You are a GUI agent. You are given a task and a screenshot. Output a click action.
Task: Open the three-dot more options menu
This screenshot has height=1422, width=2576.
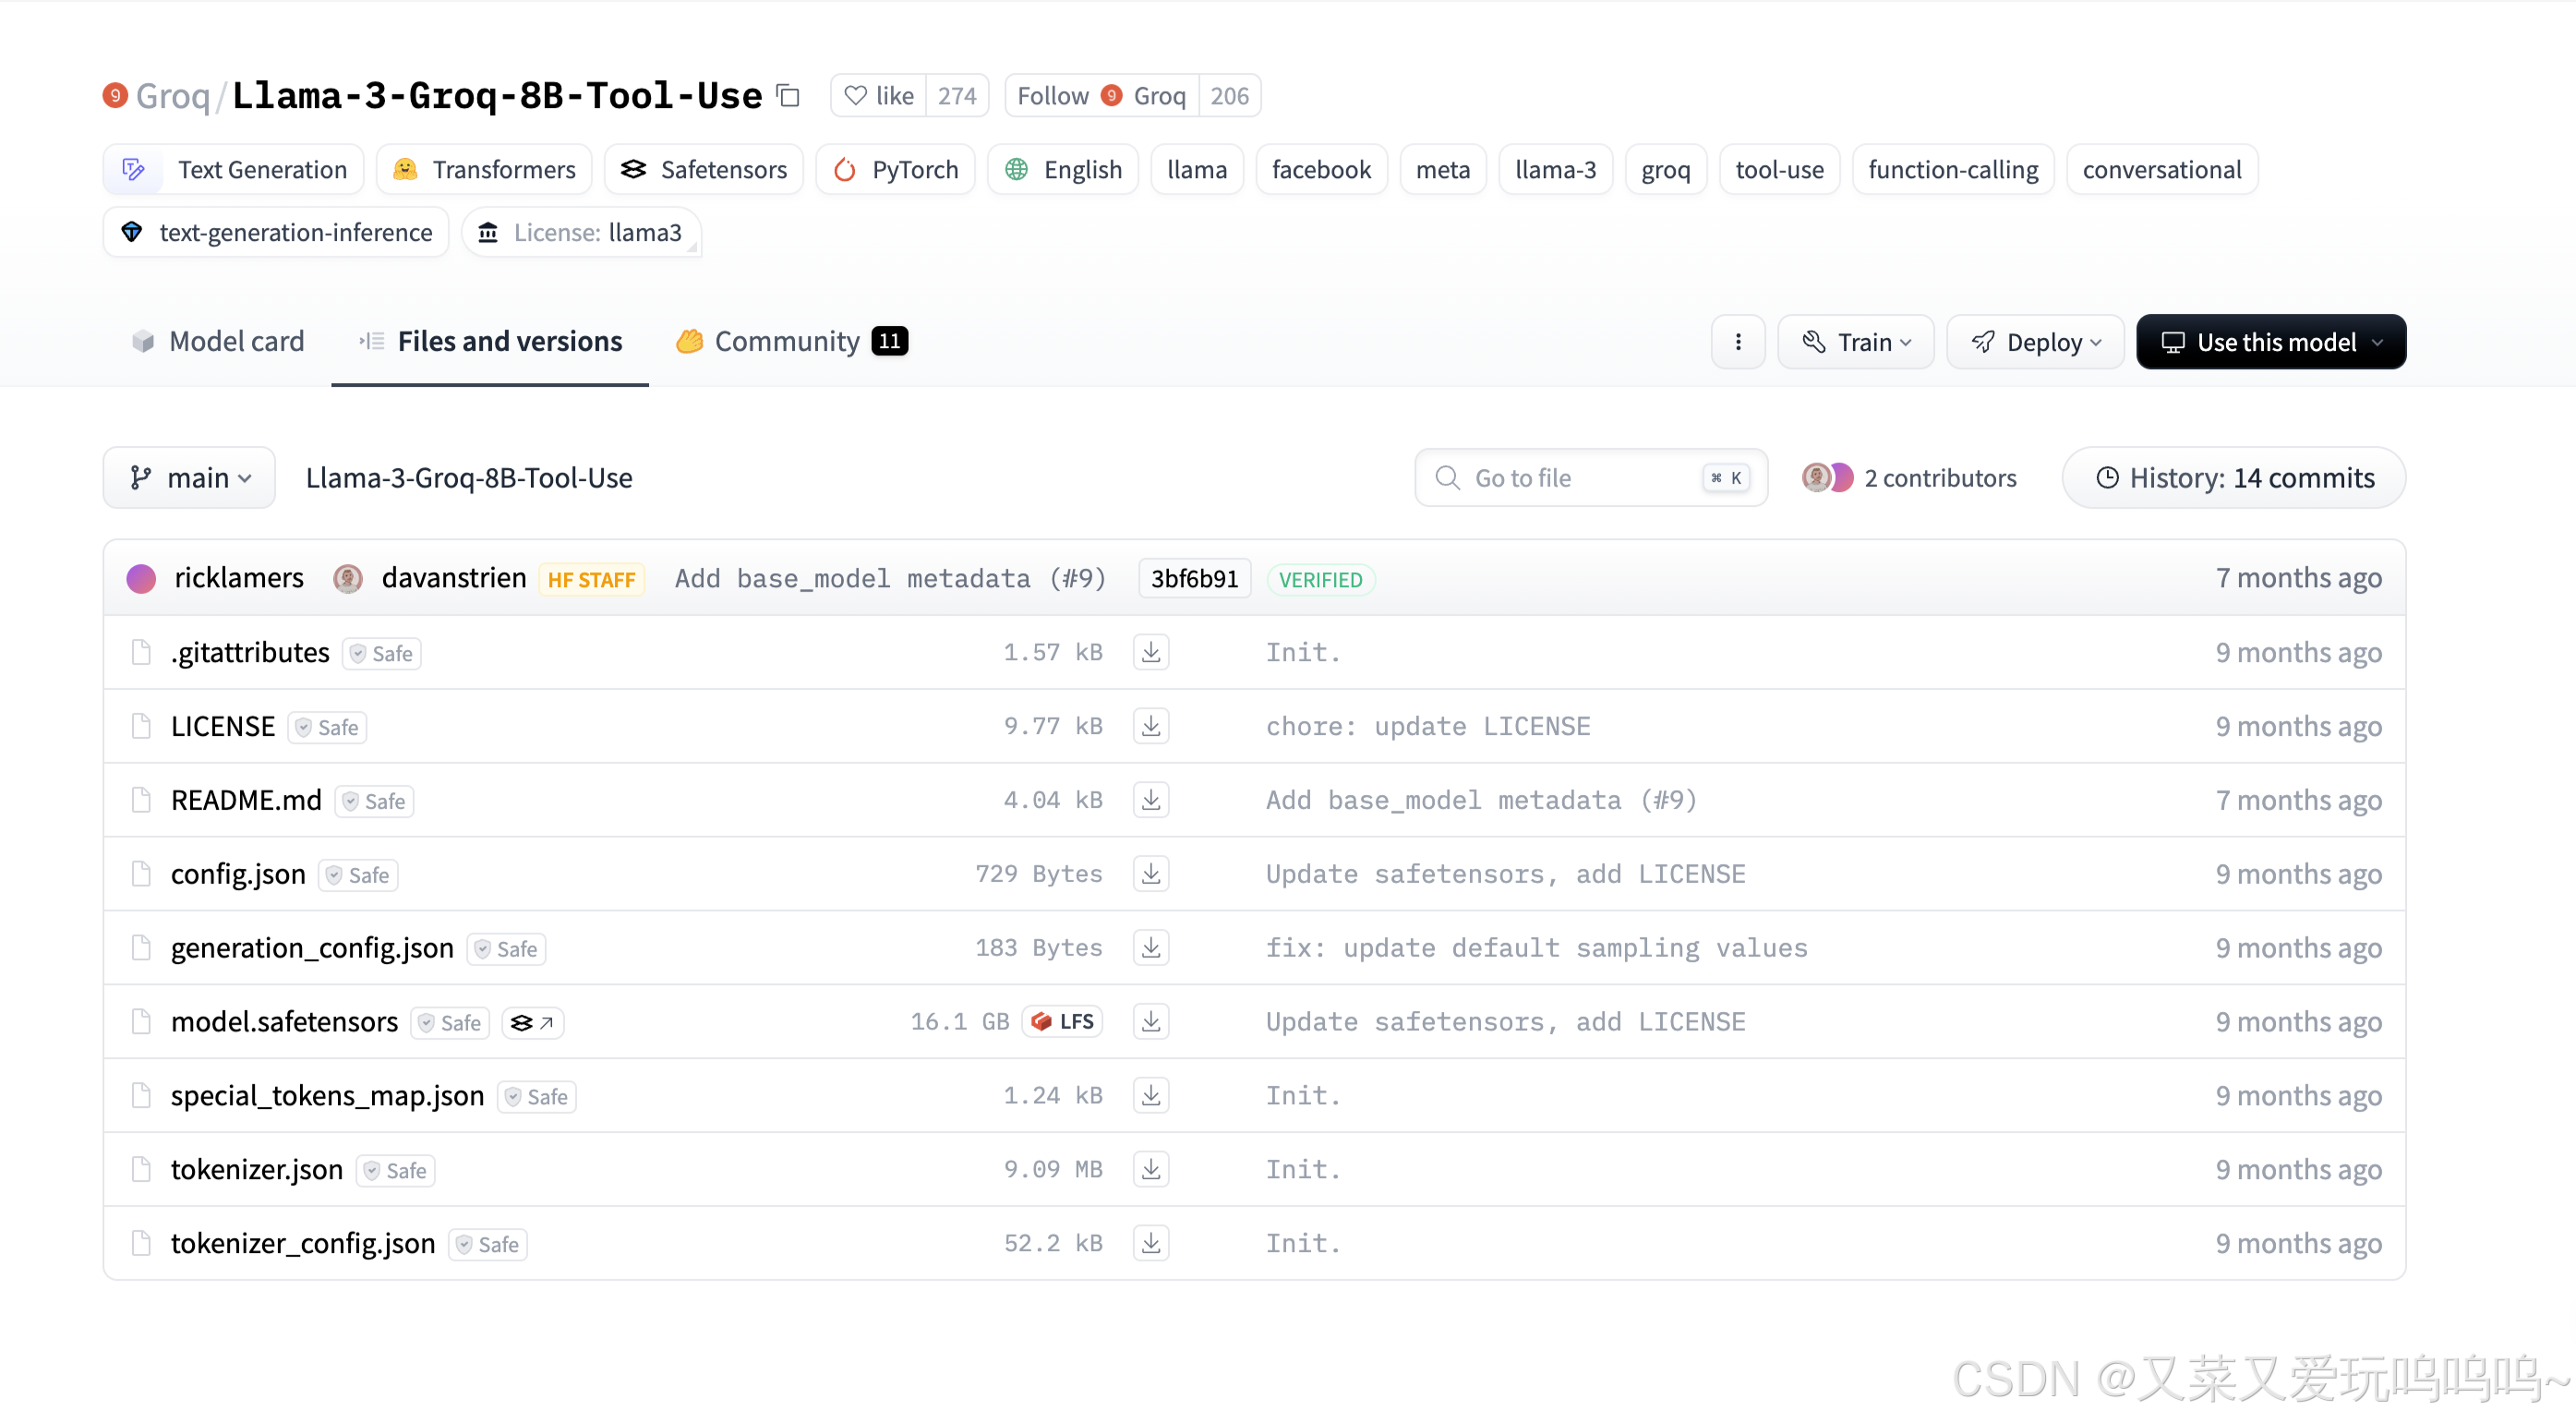(x=1738, y=342)
